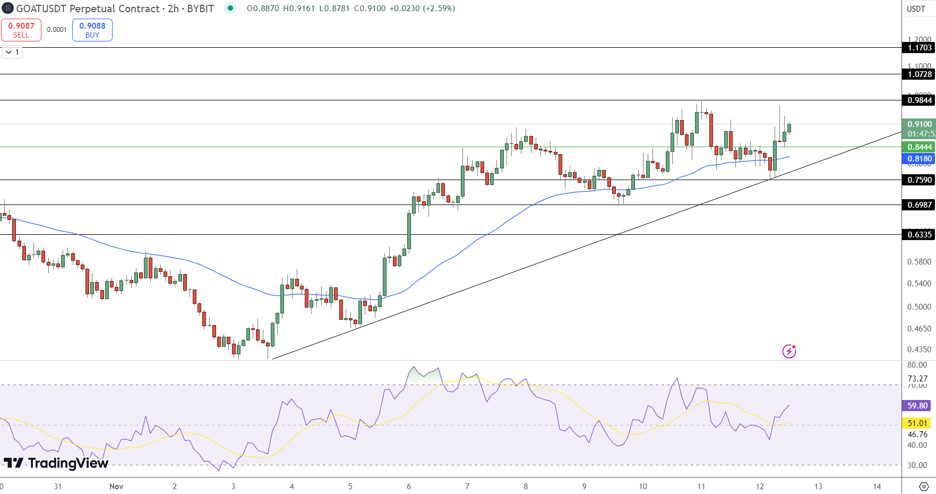Click the 0.9087 SELL button
The height and width of the screenshot is (494, 936).
click(21, 30)
